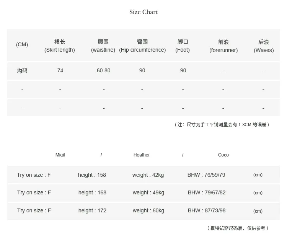
Task: Select the (CM) unit header cell
Action: click(22, 44)
